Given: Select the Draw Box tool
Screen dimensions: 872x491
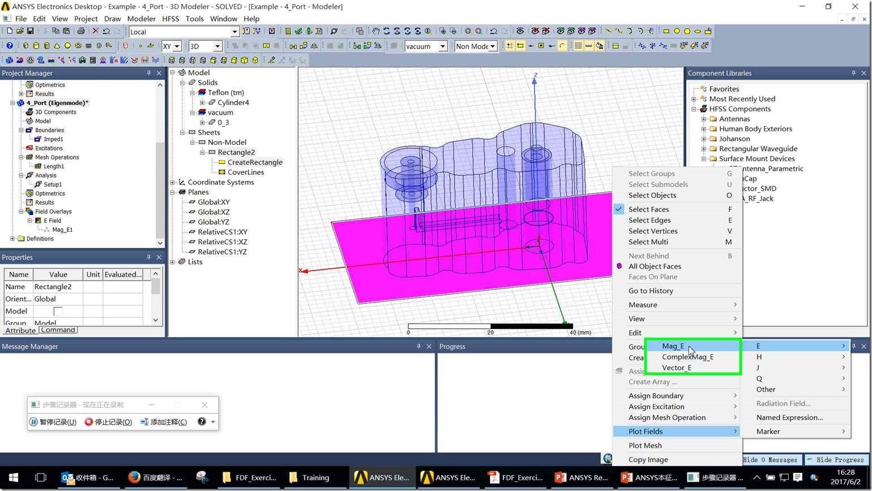Looking at the screenshot, I should [25, 46].
